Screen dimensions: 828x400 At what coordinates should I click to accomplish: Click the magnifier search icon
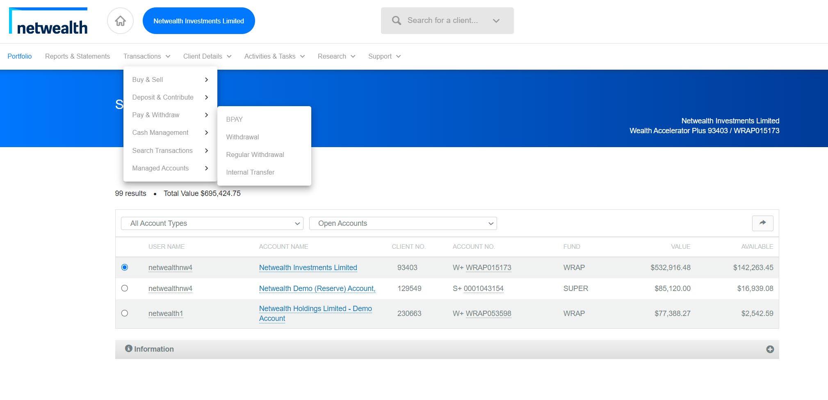tap(396, 20)
